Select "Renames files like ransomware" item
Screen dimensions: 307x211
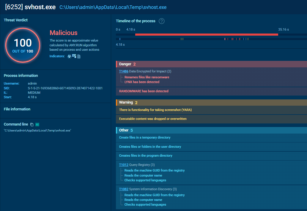[147, 77]
